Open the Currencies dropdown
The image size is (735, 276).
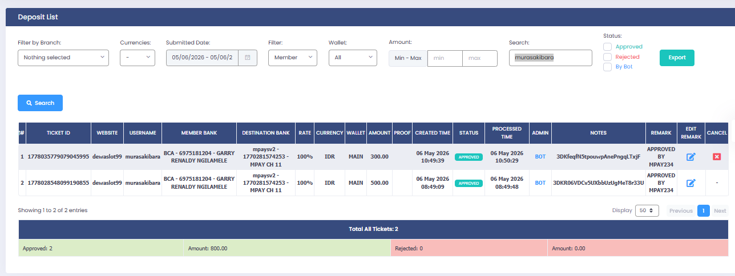[138, 58]
